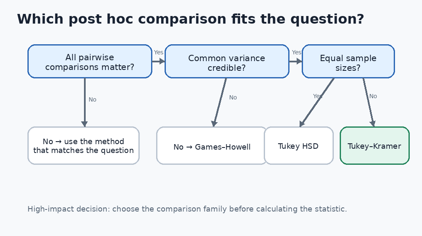Select the 'Common variance credible?' decision node
The image size is (422, 236).
pyautogui.click(x=227, y=61)
